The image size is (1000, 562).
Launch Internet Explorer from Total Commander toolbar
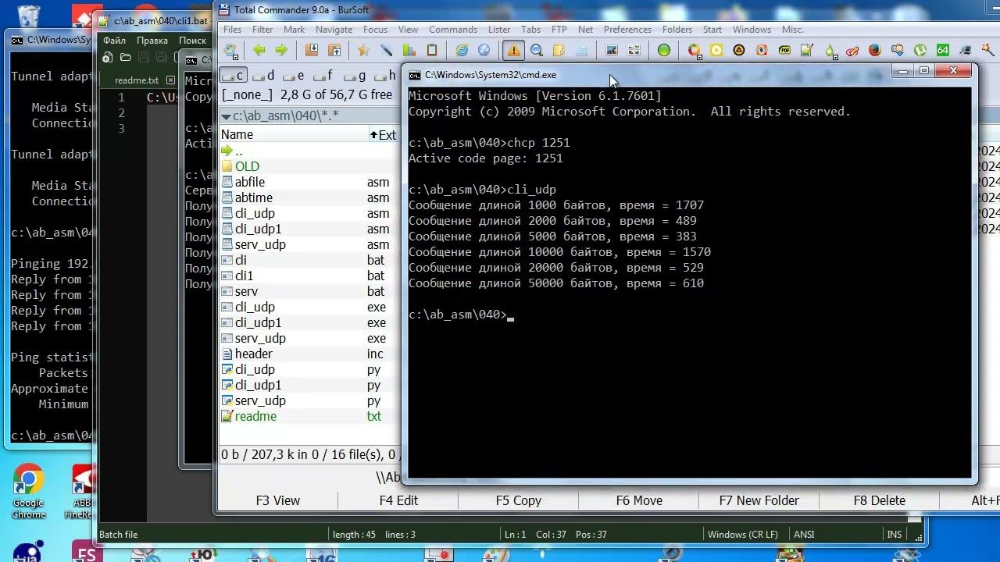point(462,50)
